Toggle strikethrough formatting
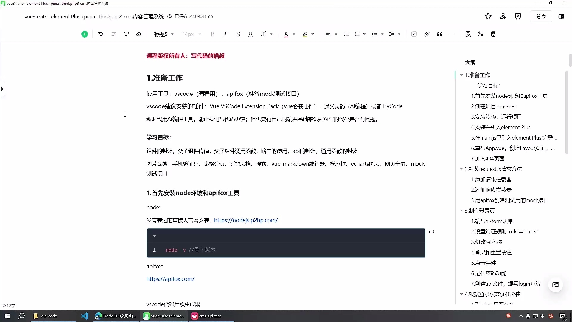This screenshot has width=572, height=322. [x=238, y=34]
